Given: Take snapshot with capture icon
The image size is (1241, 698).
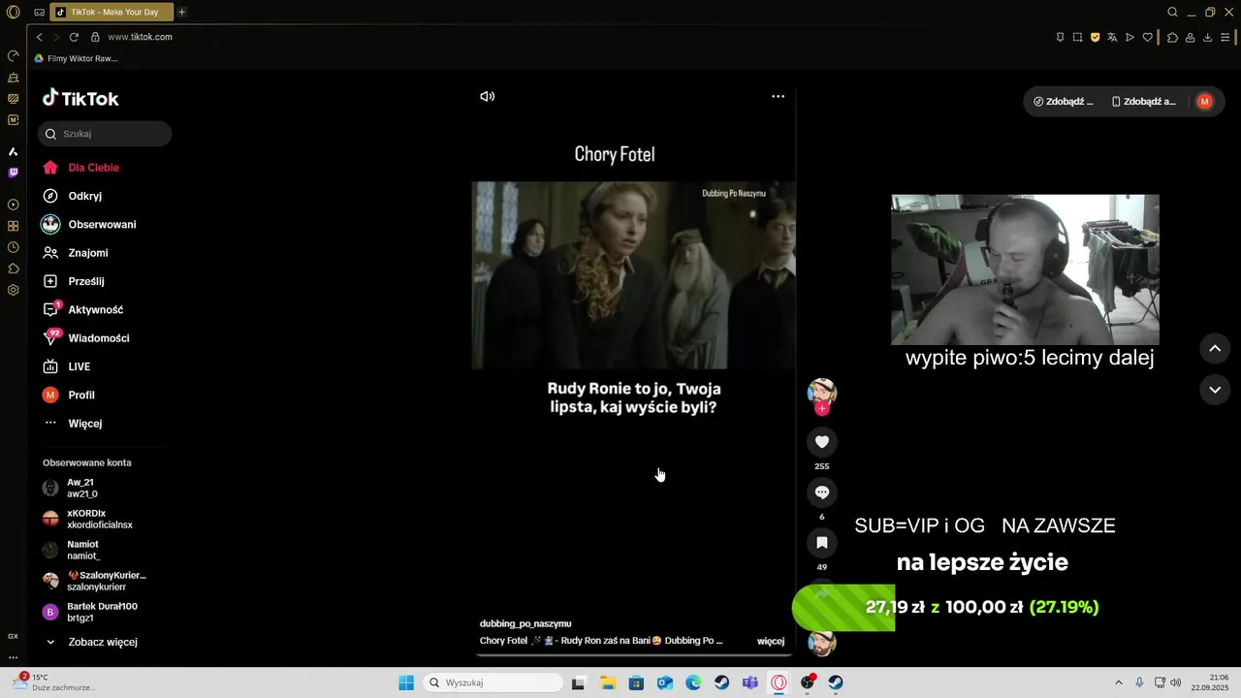Looking at the screenshot, I should coord(1077,37).
